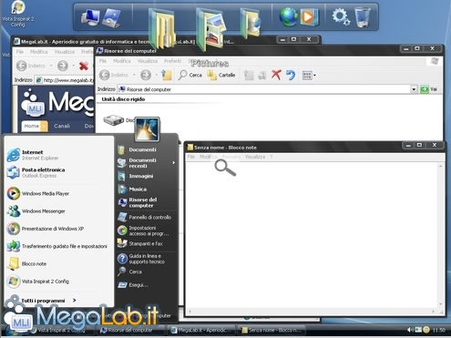
Task: Click the megalab.it URL address field
Action: click(x=66, y=80)
